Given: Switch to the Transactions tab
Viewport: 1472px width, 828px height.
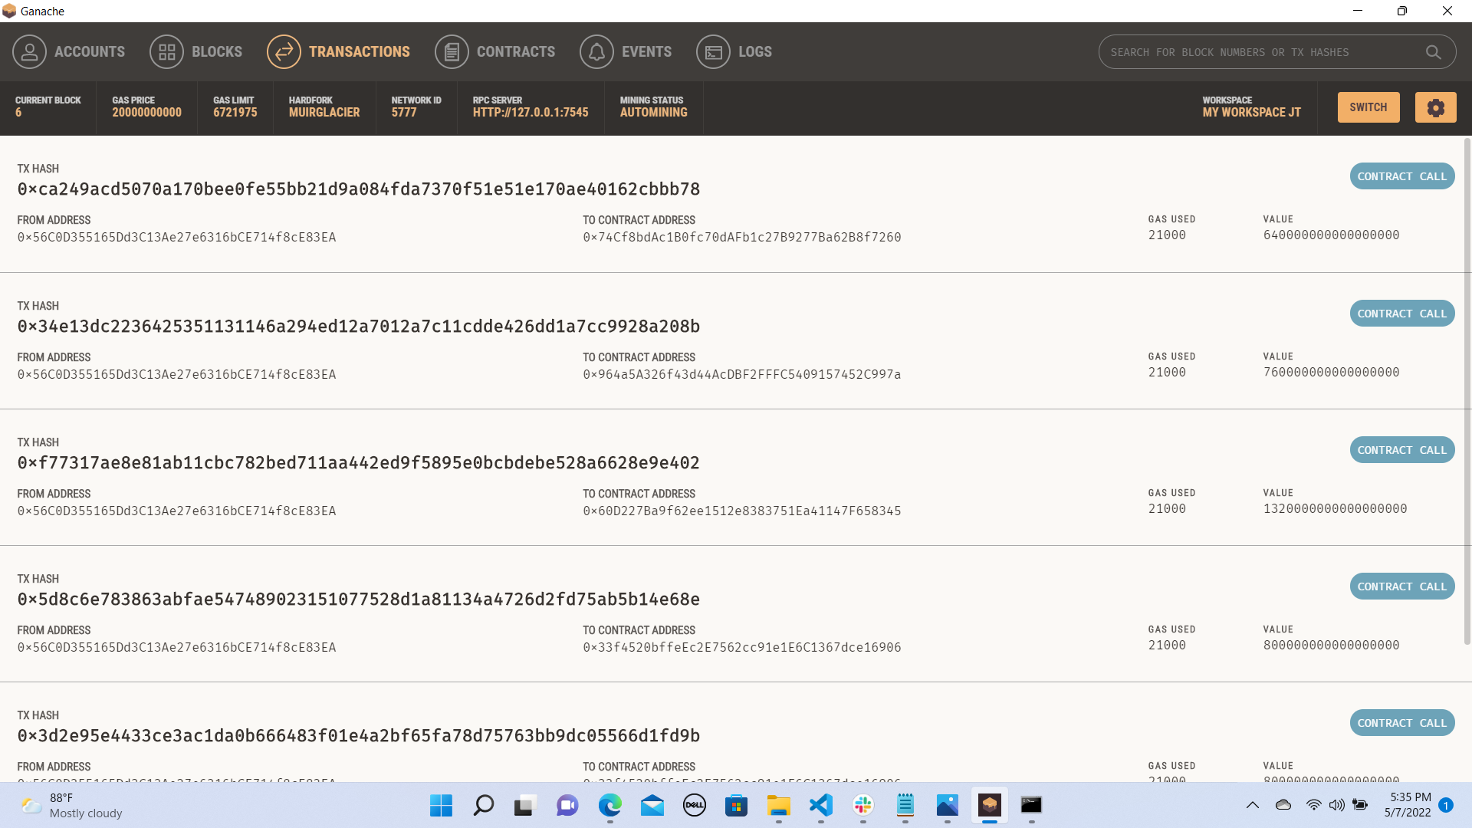Looking at the screenshot, I should point(360,51).
